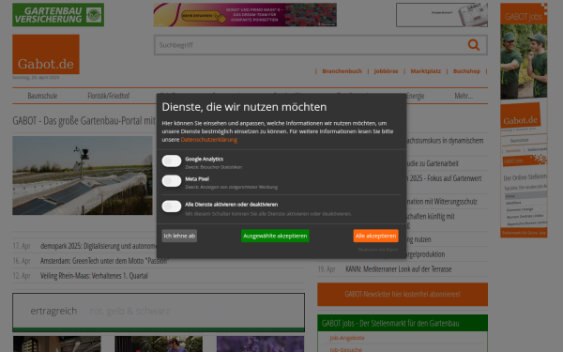The height and width of the screenshot is (352, 563).
Task: Expand the 'Mehr...' menu
Action: point(464,96)
